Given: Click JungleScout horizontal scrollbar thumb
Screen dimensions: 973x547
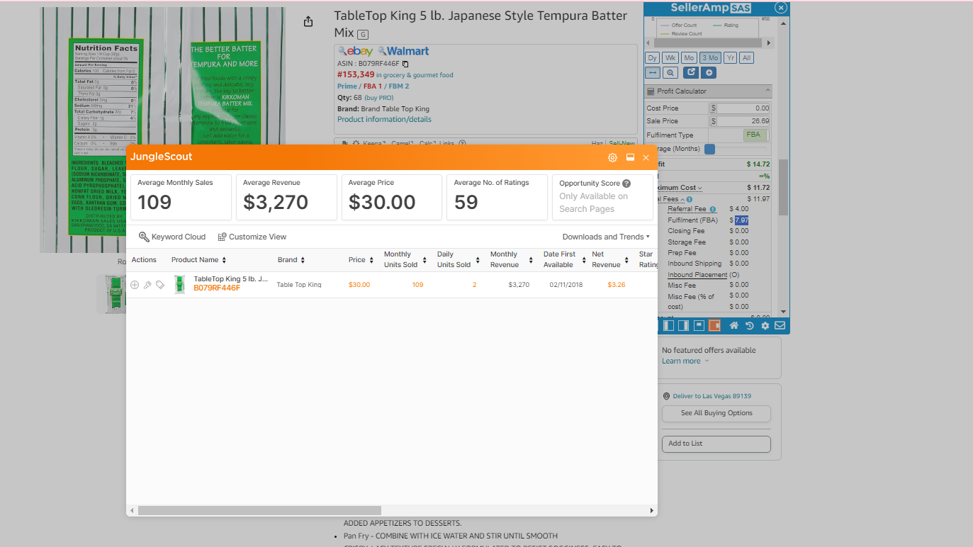Looking at the screenshot, I should pos(259,510).
